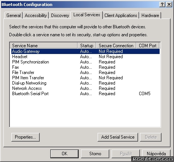Image resolution: width=174 pixels, height=162 pixels.
Task: Click the Properties... button
Action: click(25, 137)
